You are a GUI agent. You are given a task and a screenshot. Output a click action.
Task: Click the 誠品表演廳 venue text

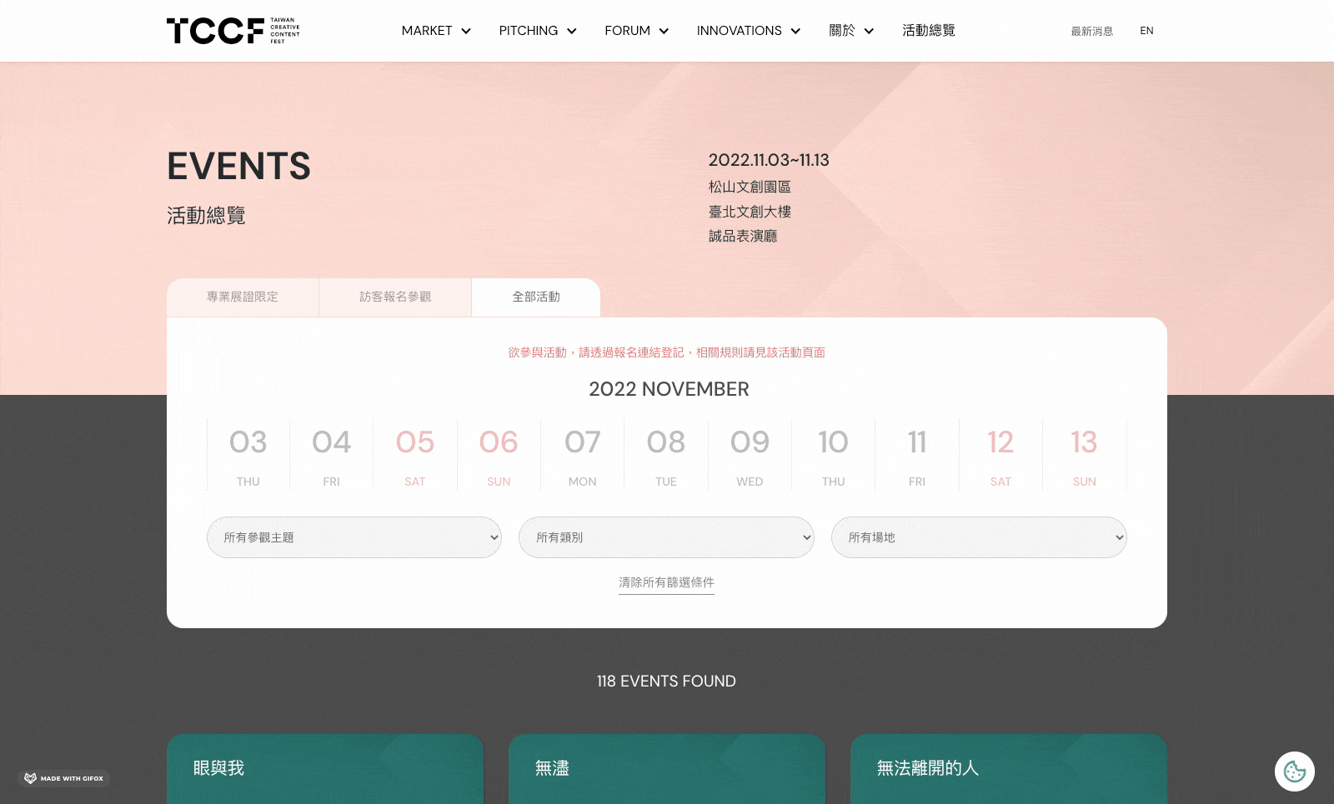pos(743,236)
